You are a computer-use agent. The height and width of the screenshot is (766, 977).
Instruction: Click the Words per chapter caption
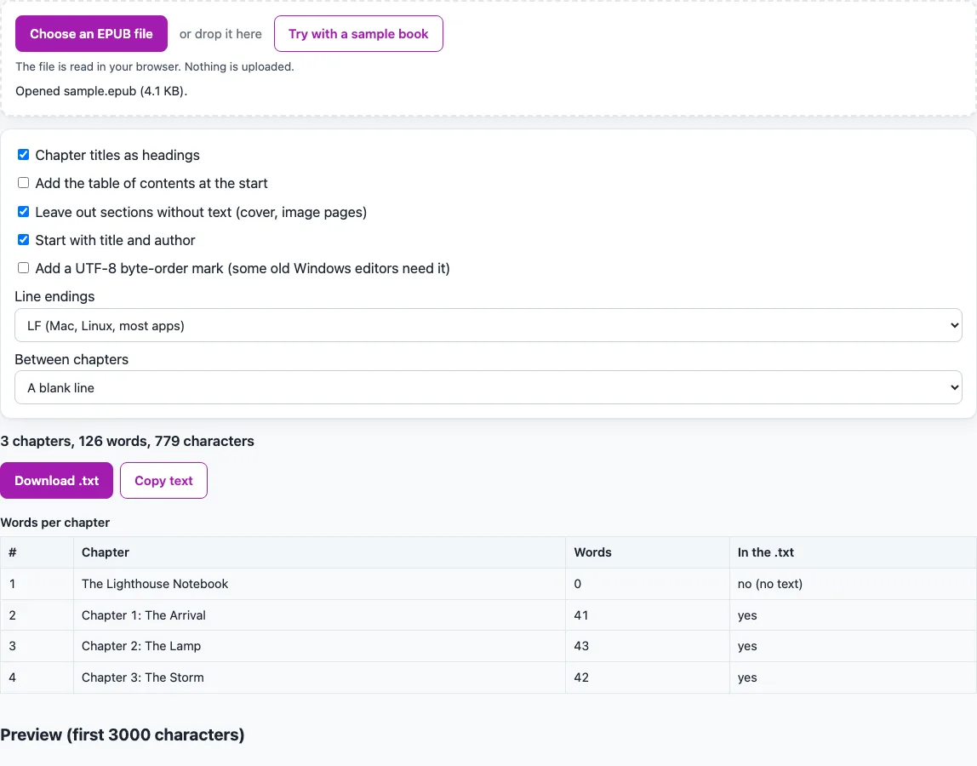click(x=54, y=523)
